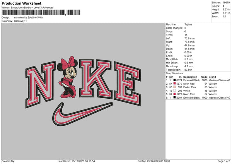232x164 pixels.
Task: Click the Neon Red swatch for stitch 1722
Action: [x=174, y=94]
